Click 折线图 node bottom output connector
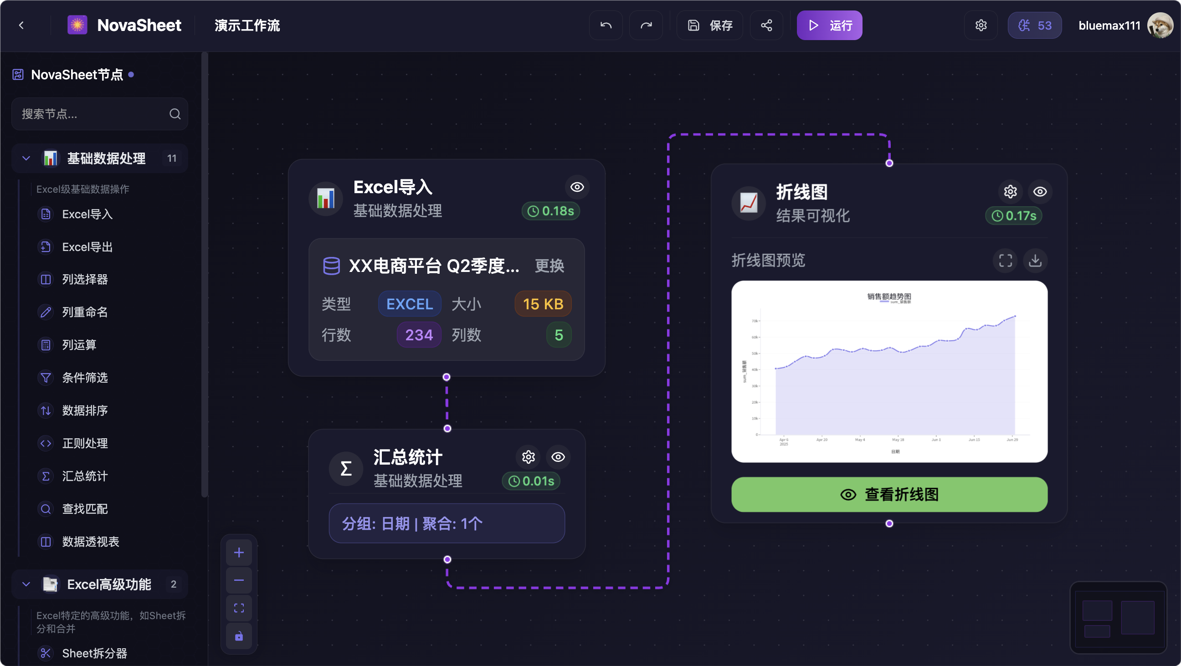The image size is (1181, 666). 889,523
